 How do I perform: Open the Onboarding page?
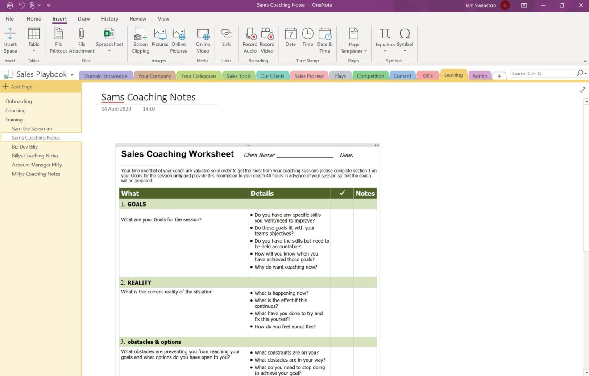click(18, 101)
